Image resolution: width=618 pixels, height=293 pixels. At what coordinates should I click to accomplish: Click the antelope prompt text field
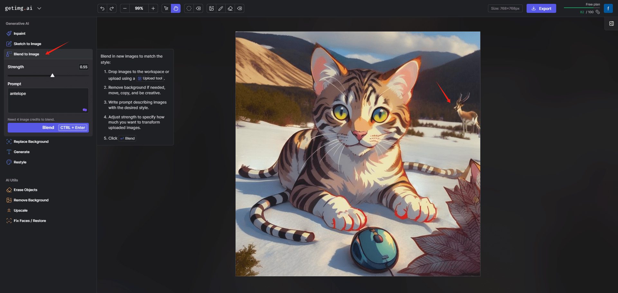(48, 100)
